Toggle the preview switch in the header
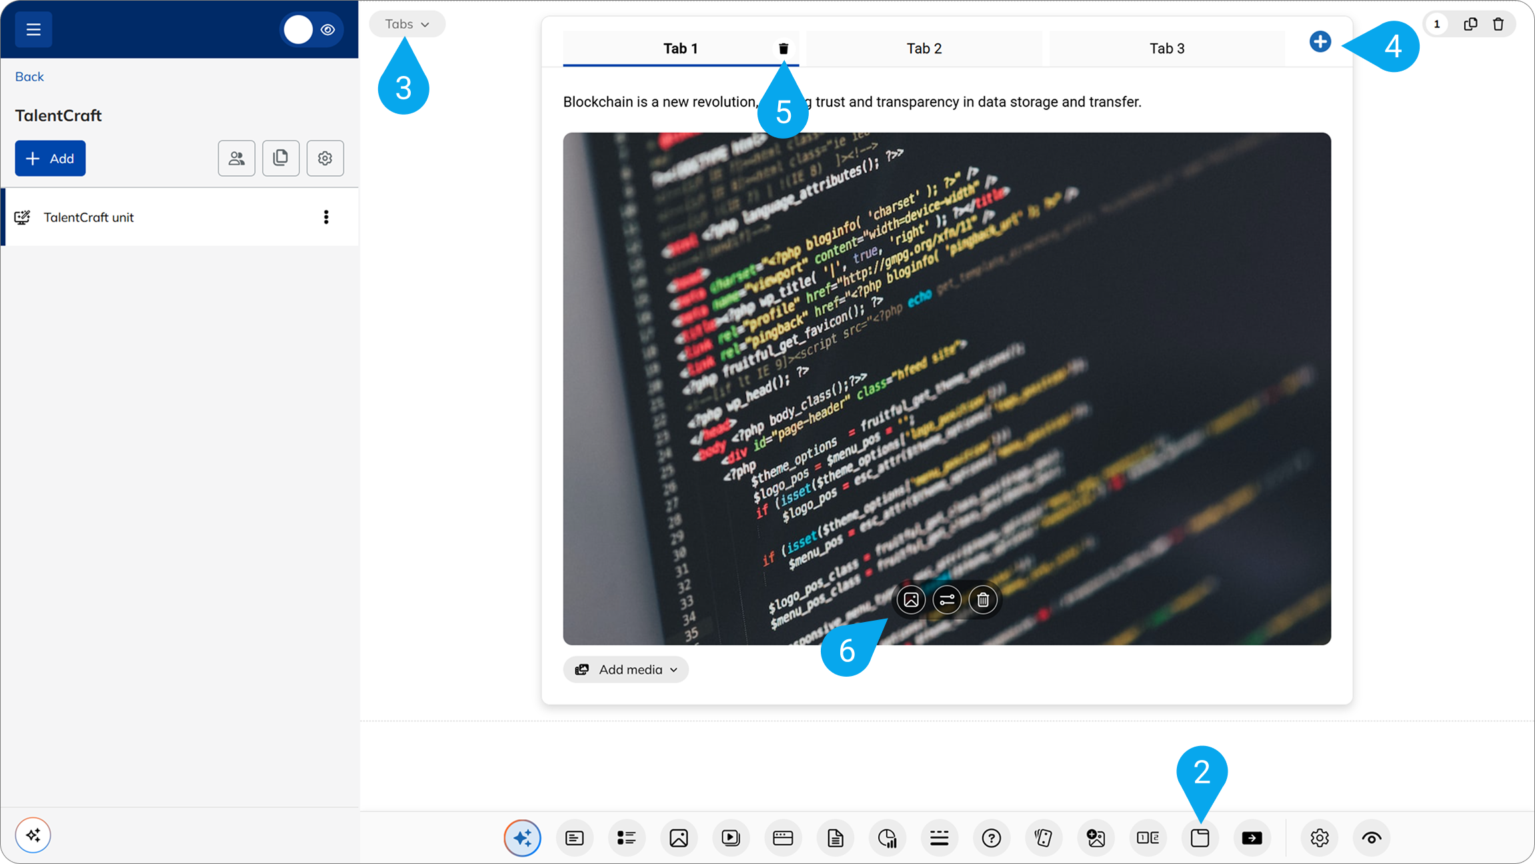 click(311, 29)
